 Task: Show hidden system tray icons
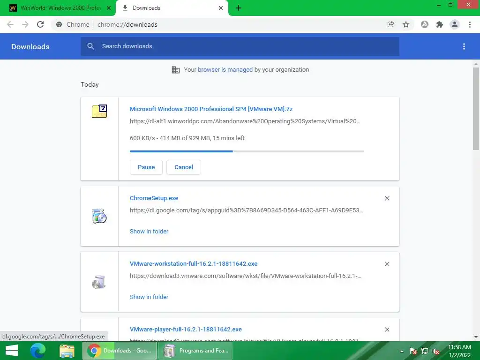tap(402, 351)
